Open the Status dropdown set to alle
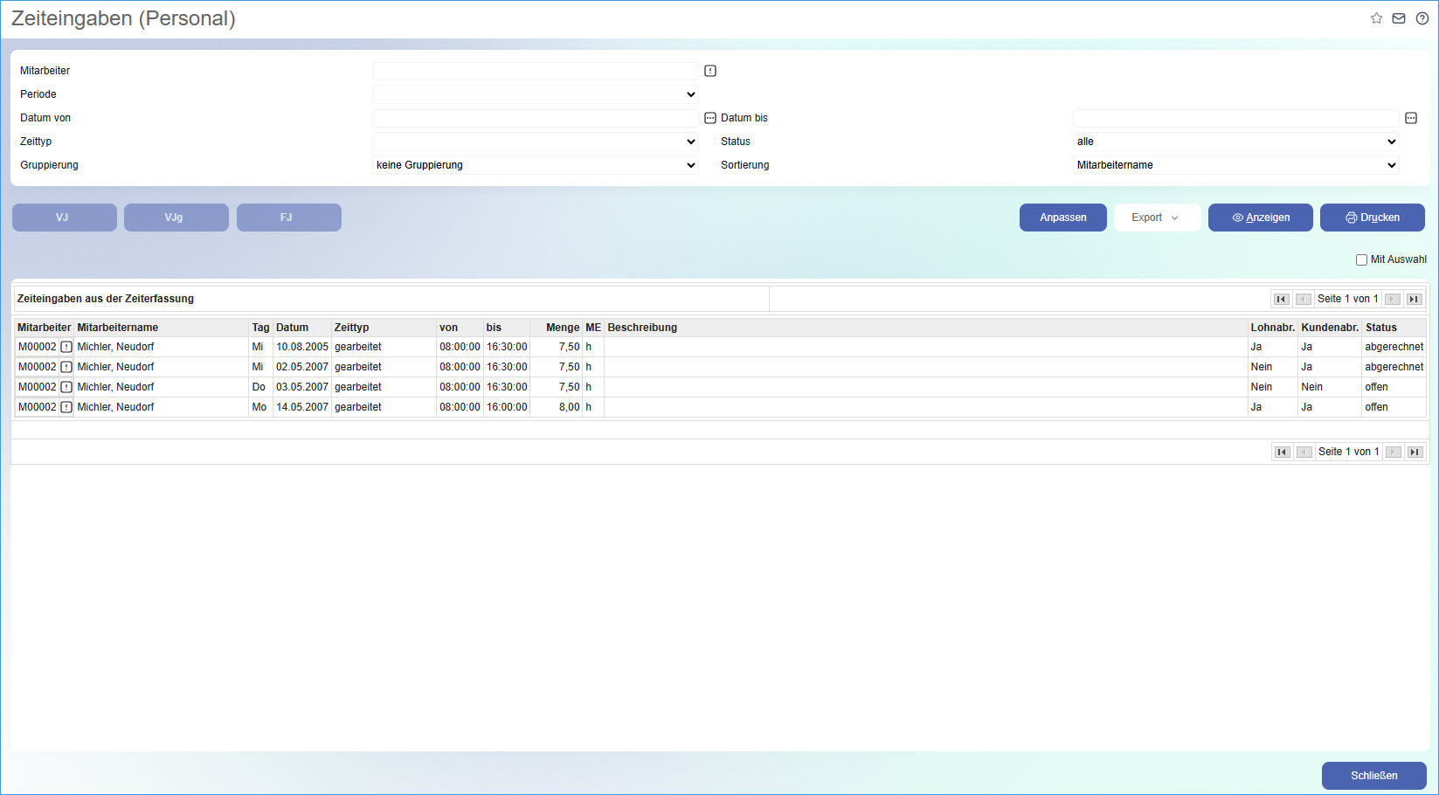Viewport: 1439px width, 795px height. (1235, 142)
